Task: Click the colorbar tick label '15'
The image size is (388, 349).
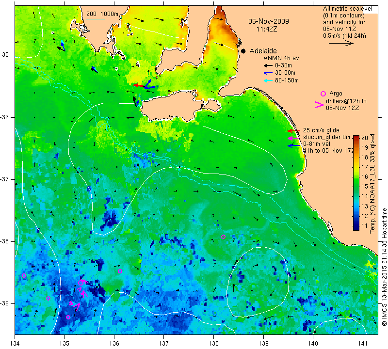Action: click(x=365, y=187)
